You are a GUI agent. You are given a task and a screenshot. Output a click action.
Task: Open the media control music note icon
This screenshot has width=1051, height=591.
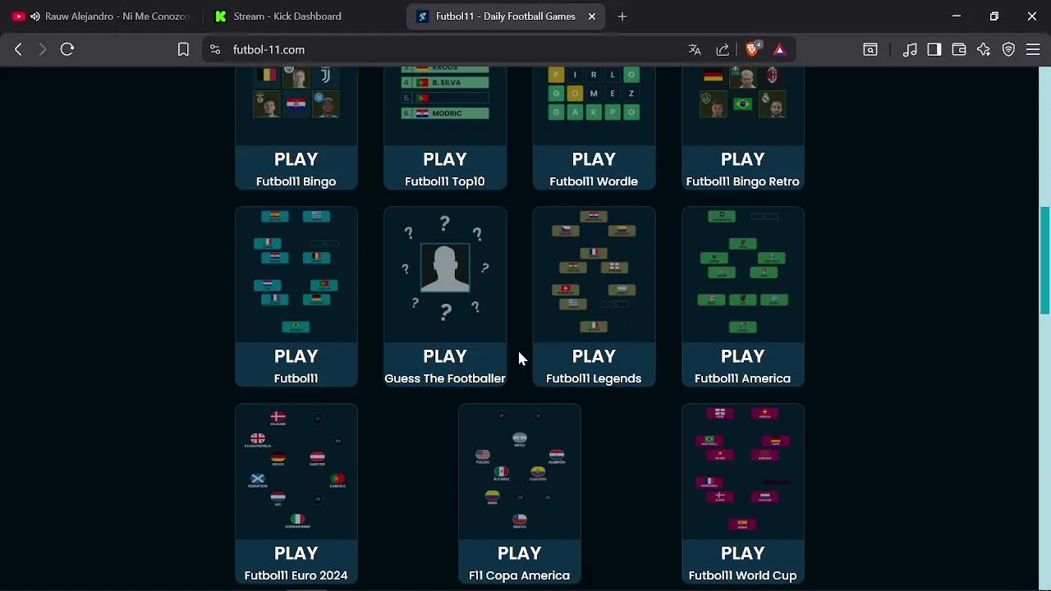[910, 49]
